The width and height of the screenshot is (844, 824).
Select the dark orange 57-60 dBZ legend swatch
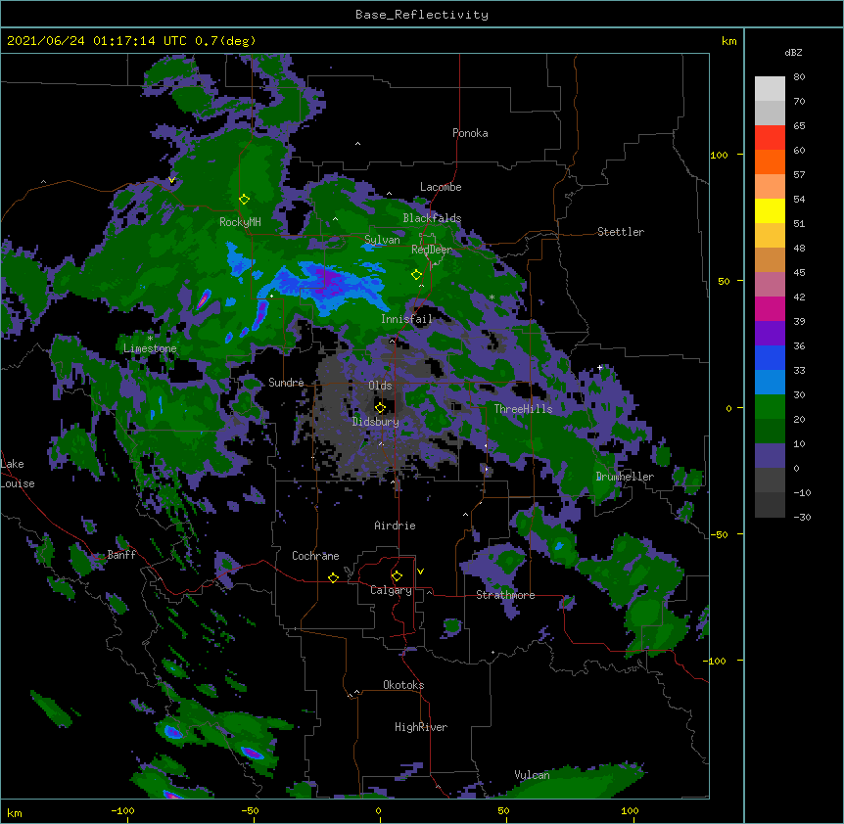click(770, 161)
